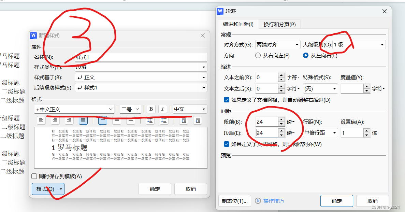
Task: Click the decrease indent icon
Action: point(184,120)
